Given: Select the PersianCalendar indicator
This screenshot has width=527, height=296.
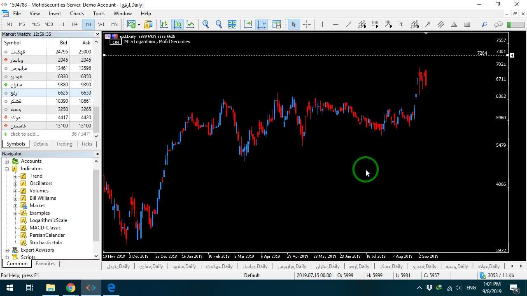Looking at the screenshot, I should click(x=47, y=235).
